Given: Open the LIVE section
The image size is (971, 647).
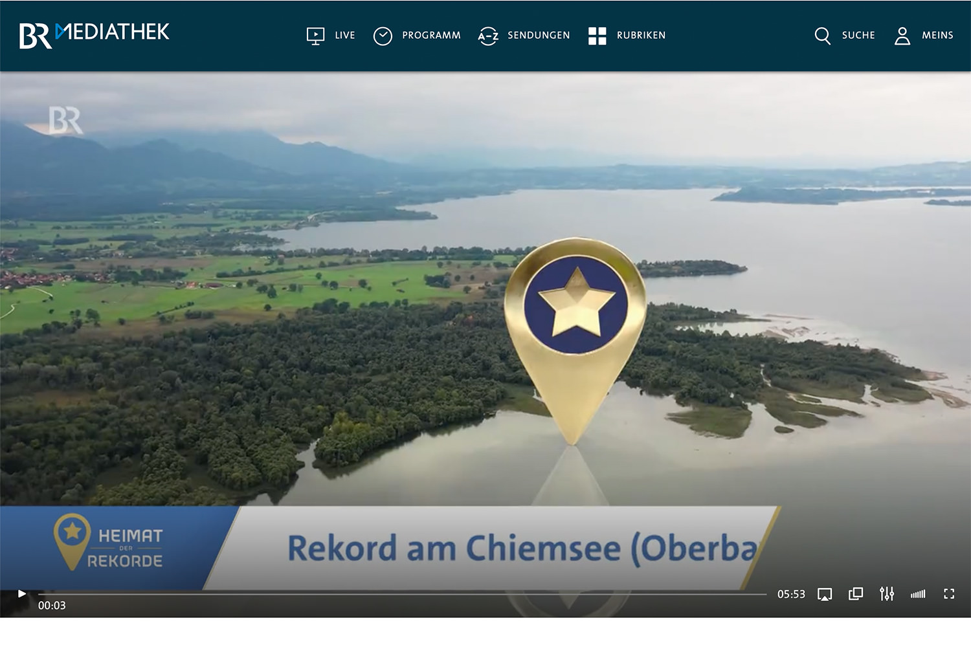Looking at the screenshot, I should 344,36.
